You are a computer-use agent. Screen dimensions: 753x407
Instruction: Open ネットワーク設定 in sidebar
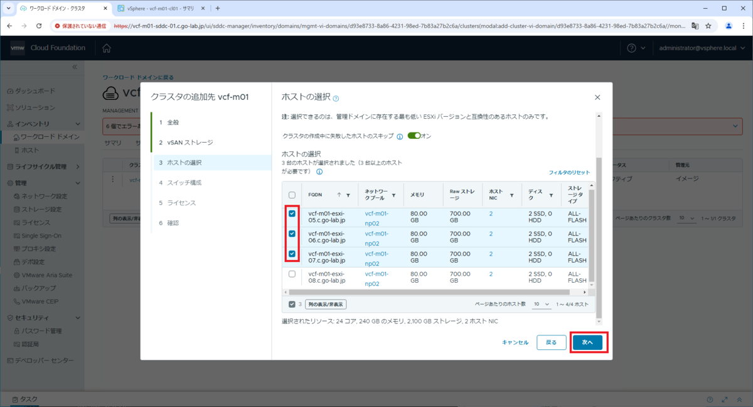(x=43, y=196)
